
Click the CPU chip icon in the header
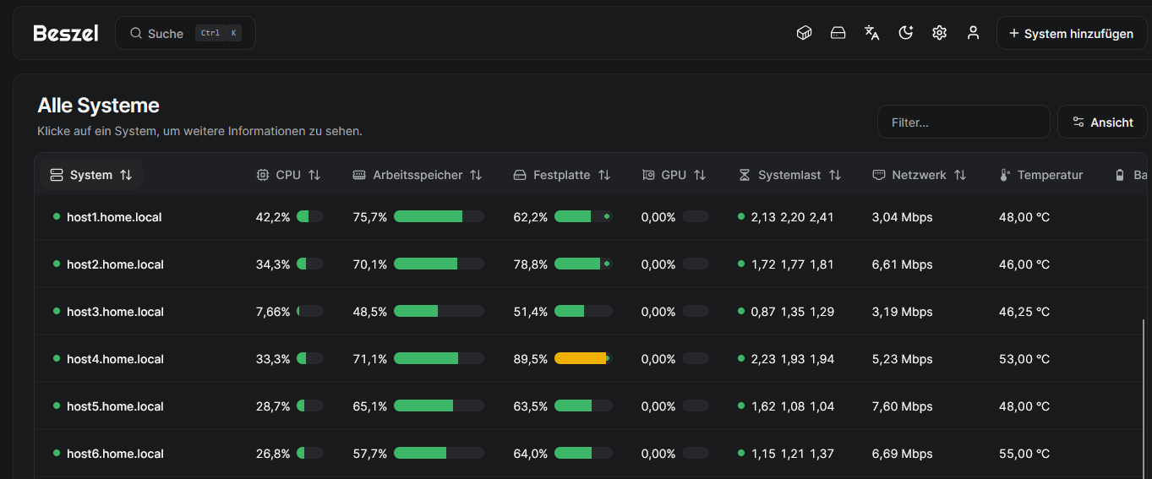(263, 175)
